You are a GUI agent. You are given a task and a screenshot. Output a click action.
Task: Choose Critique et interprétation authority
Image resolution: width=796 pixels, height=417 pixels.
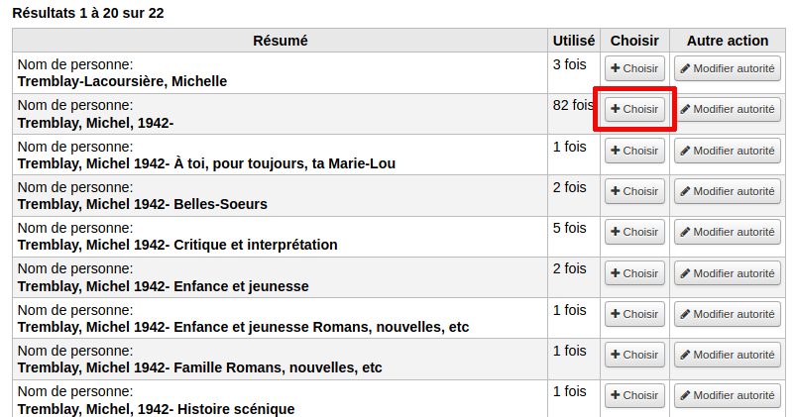tap(634, 232)
